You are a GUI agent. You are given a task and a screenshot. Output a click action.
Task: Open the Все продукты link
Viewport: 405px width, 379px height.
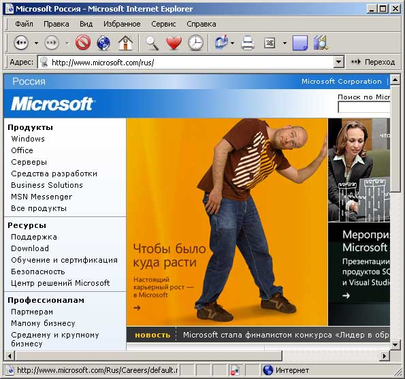pos(39,208)
